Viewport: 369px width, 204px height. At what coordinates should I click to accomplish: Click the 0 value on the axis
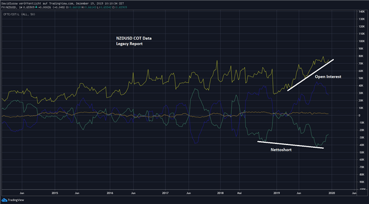pos(359,115)
